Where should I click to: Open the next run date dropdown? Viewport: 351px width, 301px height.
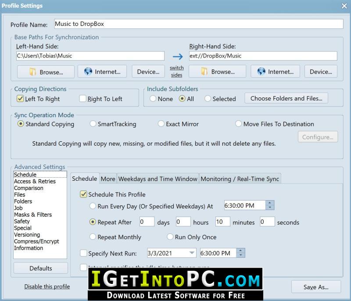192,253
